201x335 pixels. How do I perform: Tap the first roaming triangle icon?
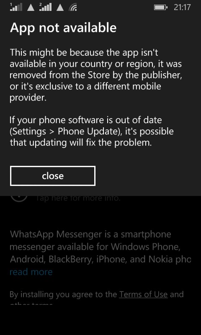coord(31,8)
